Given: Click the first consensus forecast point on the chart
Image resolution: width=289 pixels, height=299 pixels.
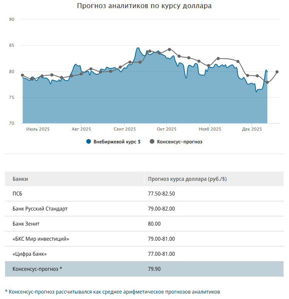Looking at the screenshot, I should [22, 75].
